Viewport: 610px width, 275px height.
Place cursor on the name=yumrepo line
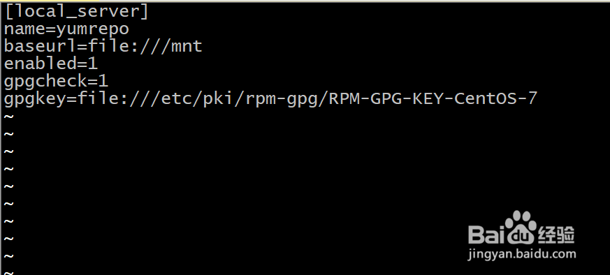[66, 29]
